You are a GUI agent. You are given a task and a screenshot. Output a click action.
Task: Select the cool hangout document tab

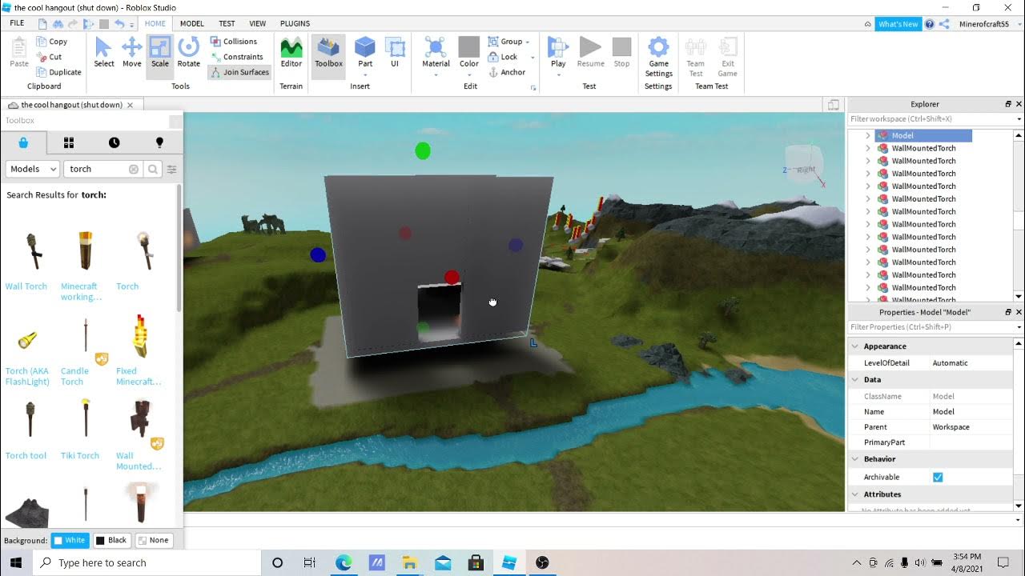pyautogui.click(x=72, y=105)
